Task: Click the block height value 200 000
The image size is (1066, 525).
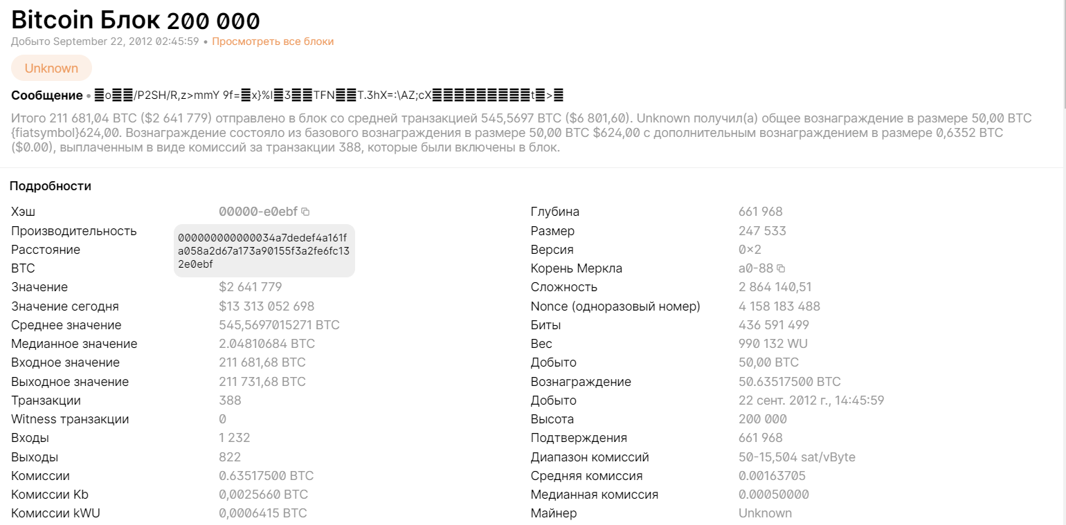Action: pyautogui.click(x=763, y=419)
